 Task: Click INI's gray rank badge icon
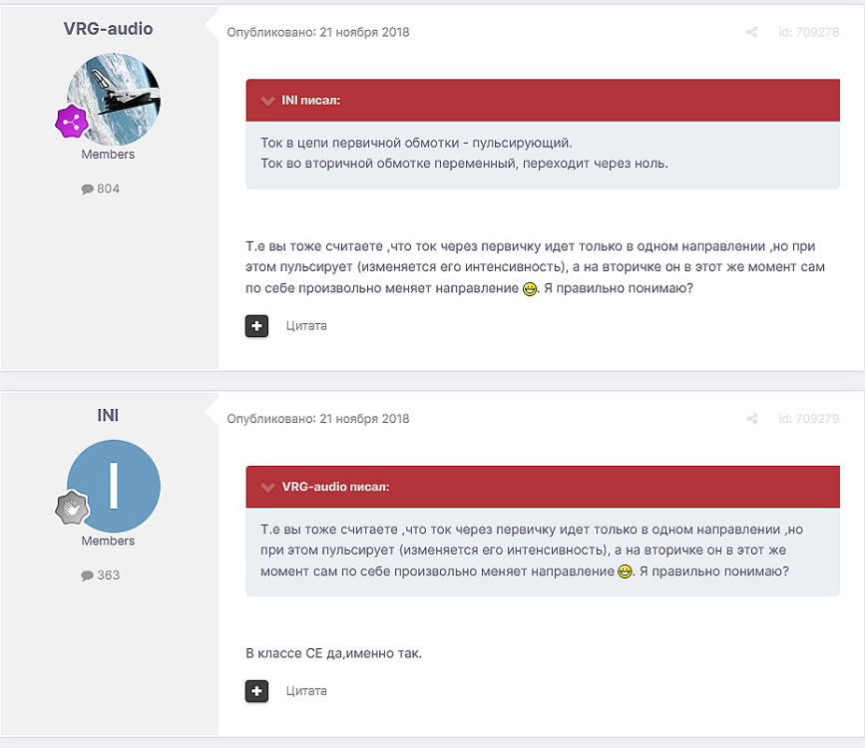click(x=71, y=510)
